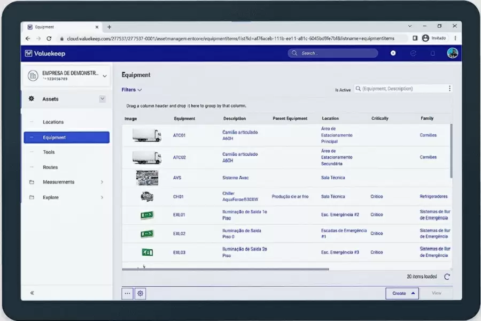The image size is (481, 321).
Task: Open the list settings gear icon
Action: (x=140, y=293)
